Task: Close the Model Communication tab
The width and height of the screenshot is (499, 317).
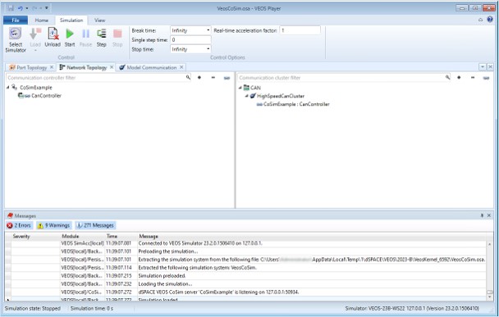Action: pos(181,67)
